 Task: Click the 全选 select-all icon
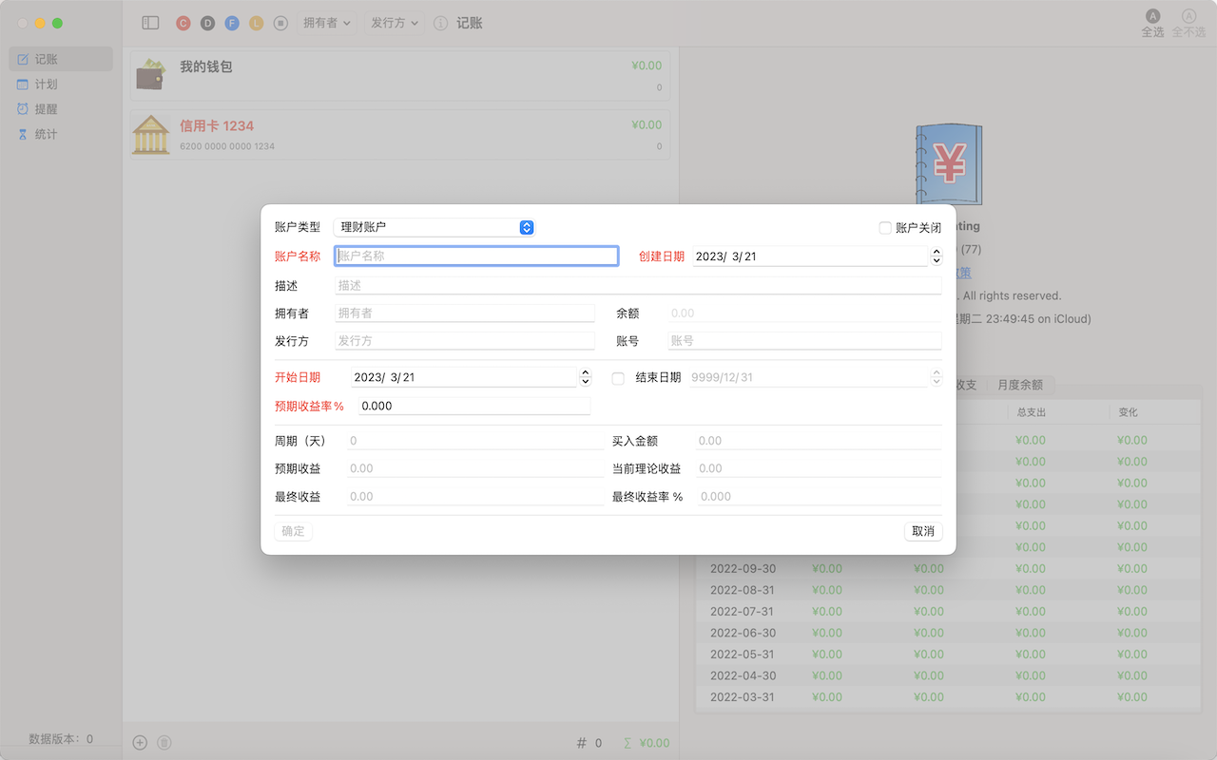[1152, 16]
